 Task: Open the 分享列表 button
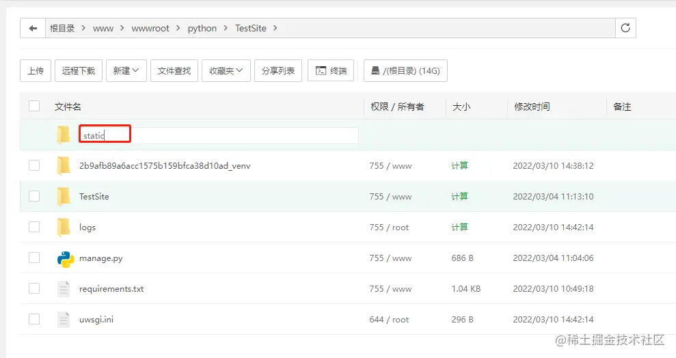point(278,70)
